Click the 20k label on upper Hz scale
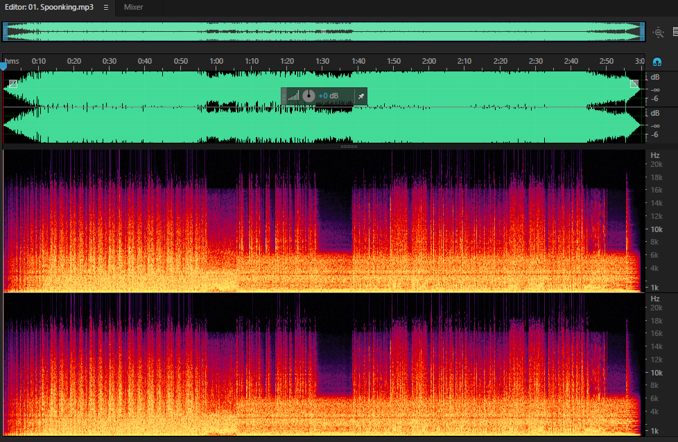 [x=657, y=165]
